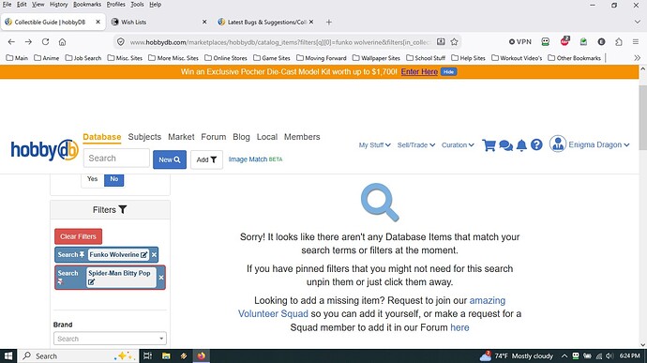The image size is (647, 363).
Task: Pin the Spider-Man Bitty Pop filter
Action: 60,281
